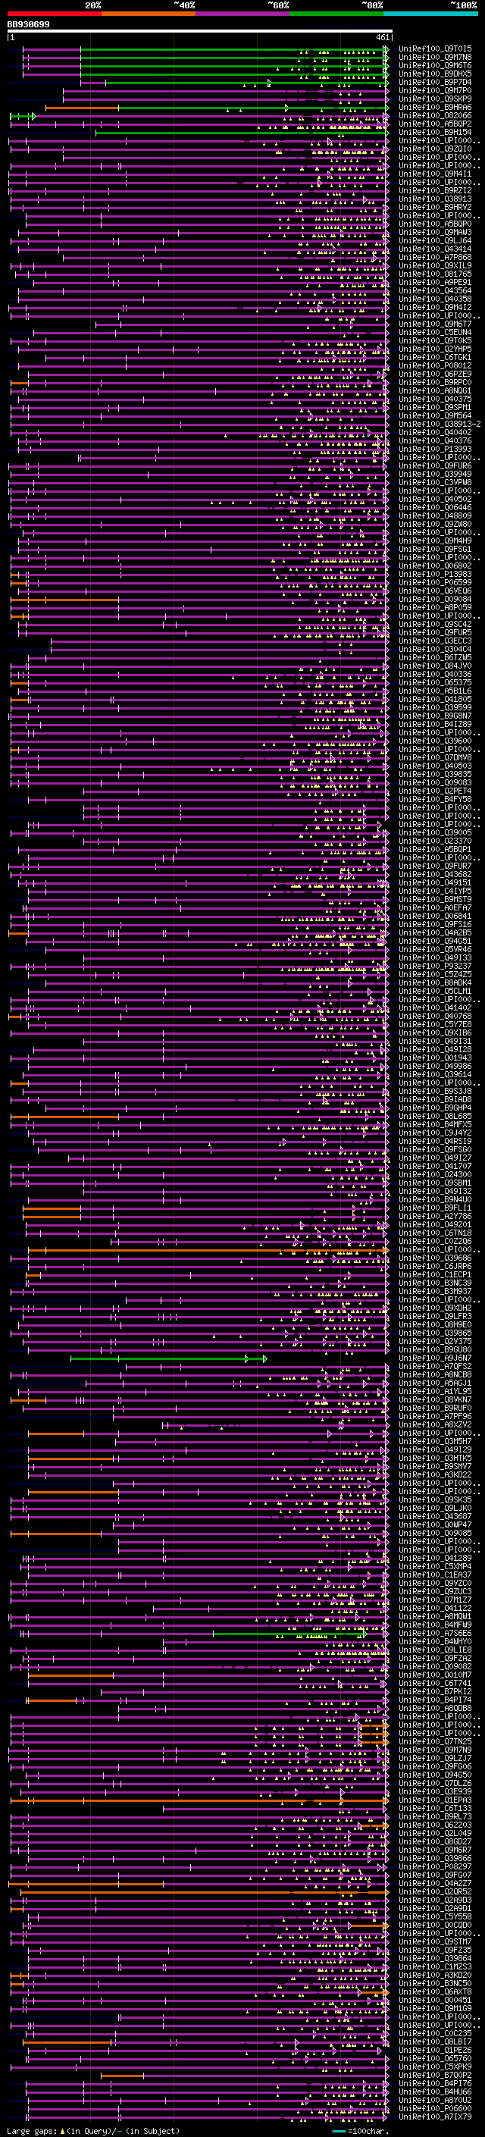Select hit UniRef100_Q9M7N8
The height and width of the screenshot is (2137, 485).
click(435, 58)
